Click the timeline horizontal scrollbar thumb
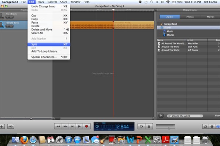The height and width of the screenshot is (146, 220). point(57,118)
